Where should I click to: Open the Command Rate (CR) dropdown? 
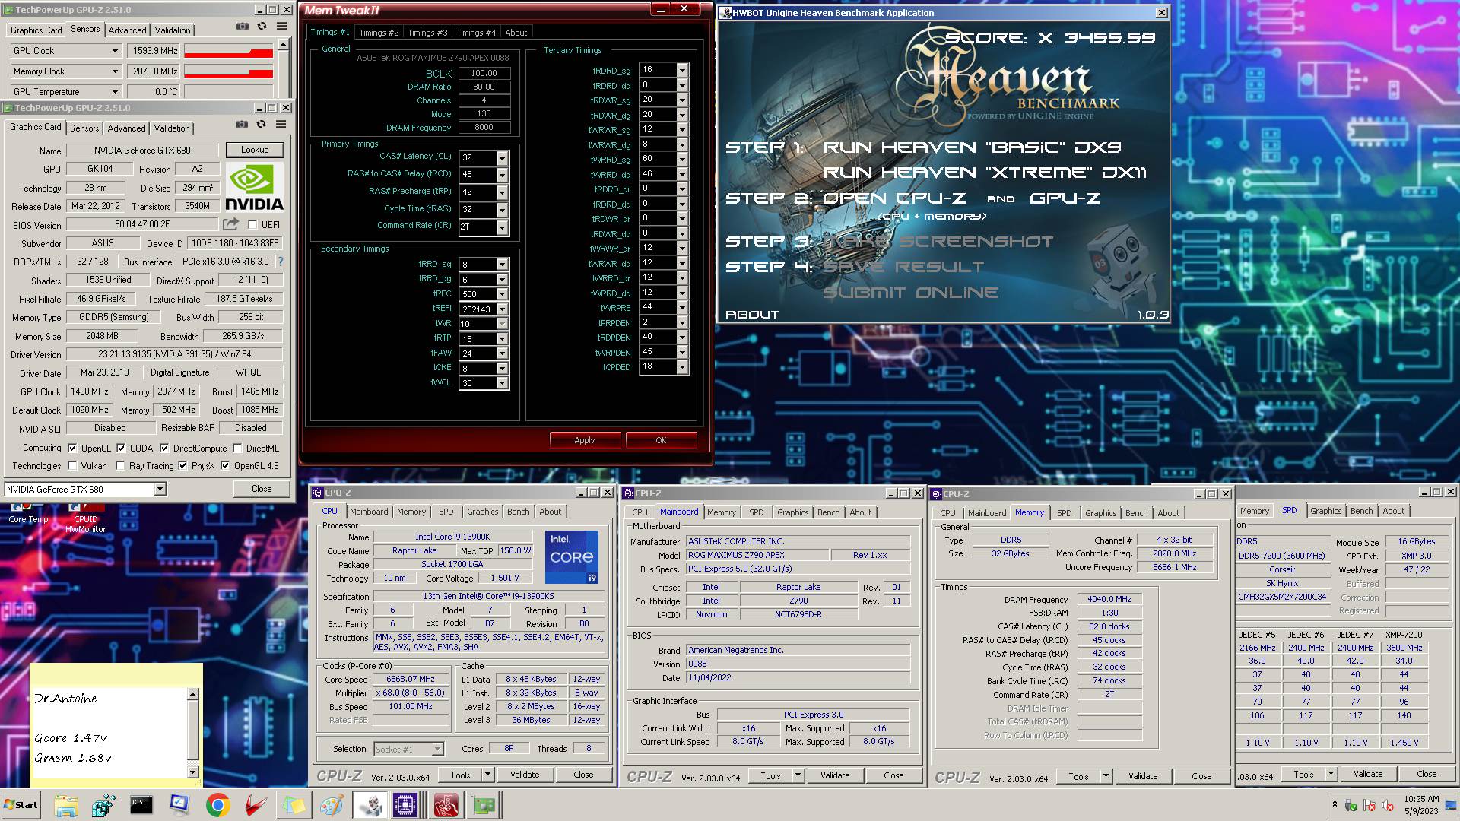[x=502, y=227]
